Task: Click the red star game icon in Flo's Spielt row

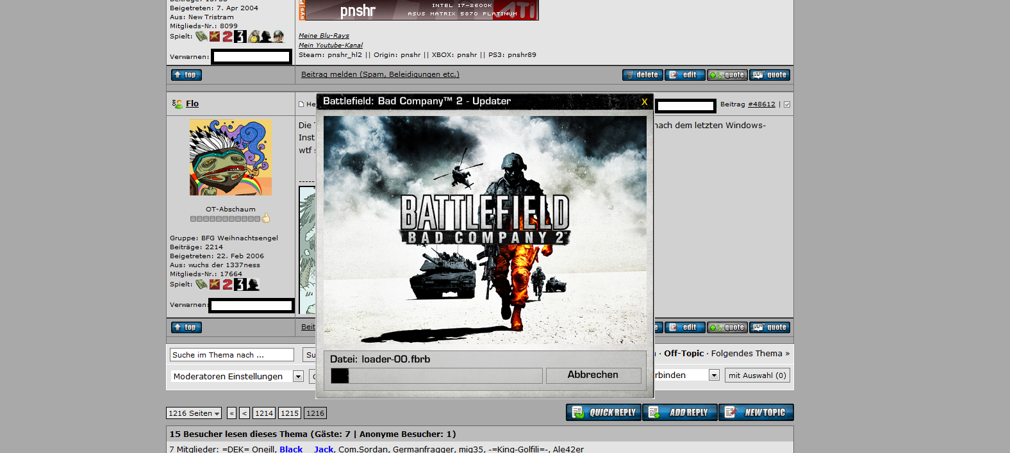Action: click(x=215, y=284)
